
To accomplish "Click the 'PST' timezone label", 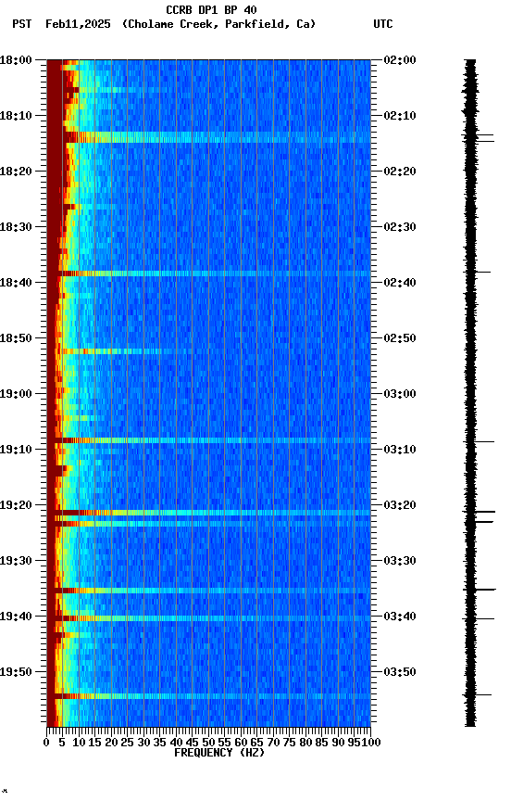I will tap(22, 24).
